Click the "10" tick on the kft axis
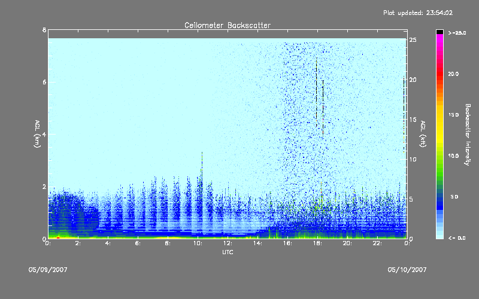The width and height of the screenshot is (479, 299). click(x=413, y=159)
